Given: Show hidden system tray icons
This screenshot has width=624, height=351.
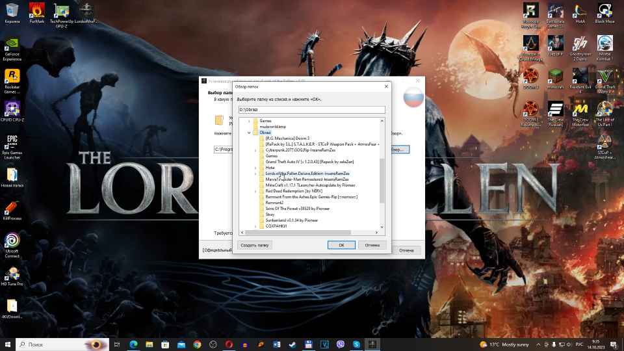Looking at the screenshot, I should [x=538, y=344].
